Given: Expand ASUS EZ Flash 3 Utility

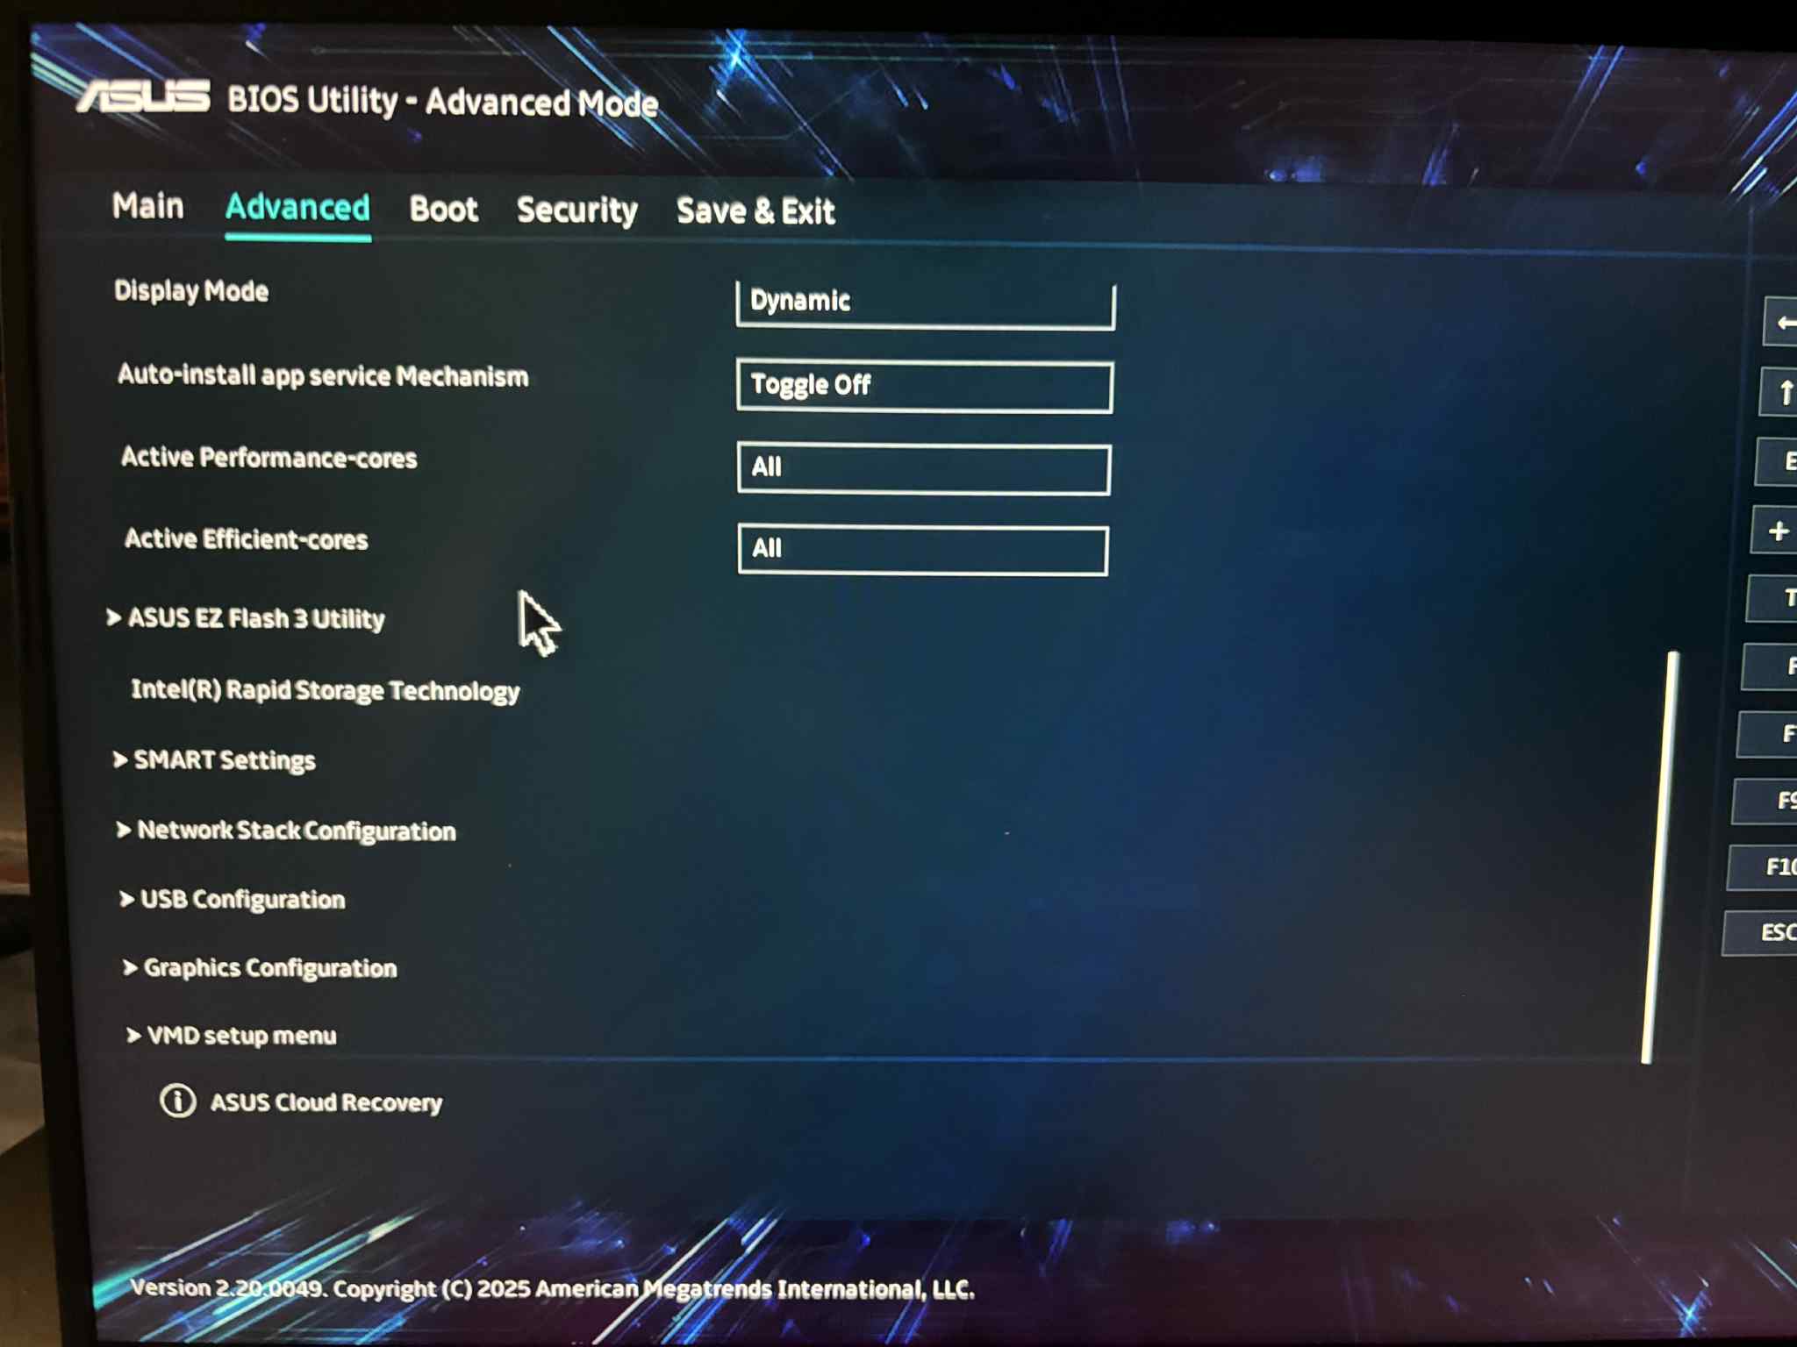Looking at the screenshot, I should [255, 618].
